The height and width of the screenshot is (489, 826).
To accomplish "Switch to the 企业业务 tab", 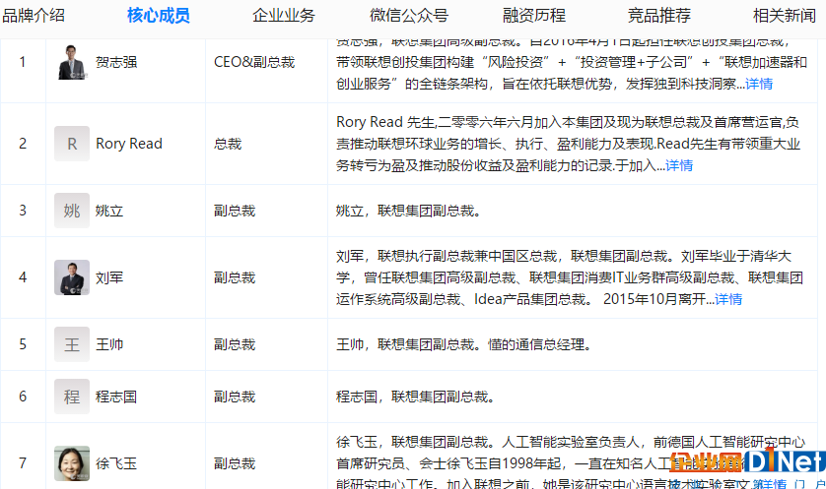I will pos(284,15).
